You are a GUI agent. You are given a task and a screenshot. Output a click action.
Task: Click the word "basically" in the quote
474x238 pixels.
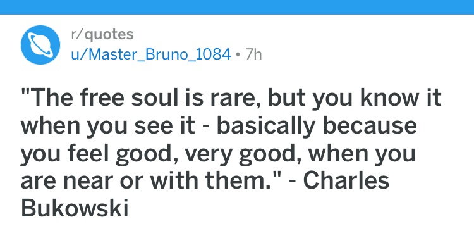(x=266, y=127)
